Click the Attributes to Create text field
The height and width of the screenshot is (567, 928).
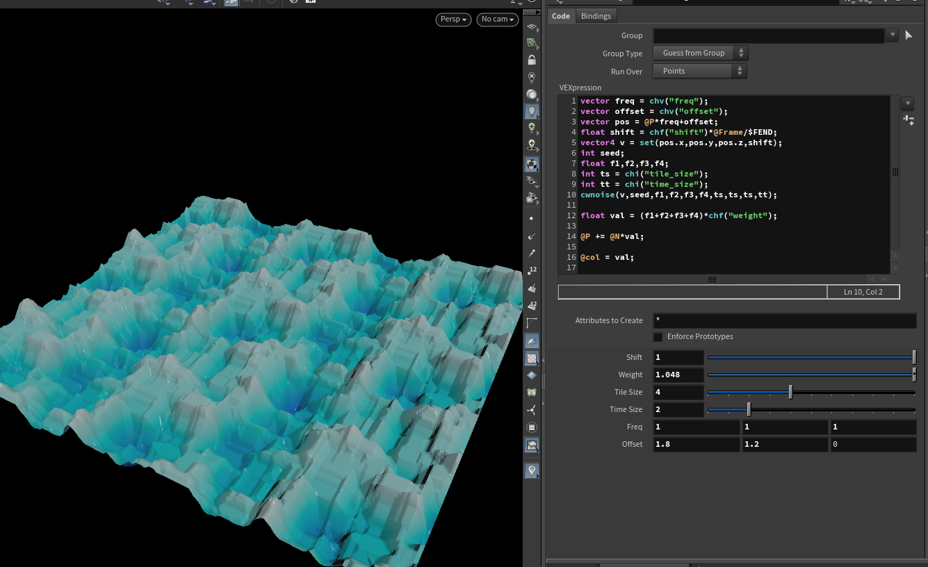[x=784, y=320]
